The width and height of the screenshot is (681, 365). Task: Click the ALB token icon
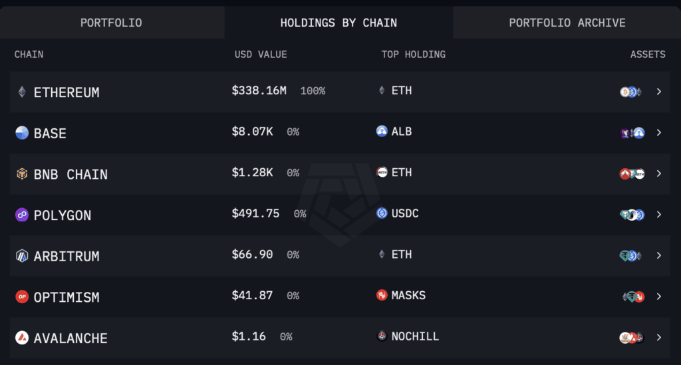click(x=382, y=131)
